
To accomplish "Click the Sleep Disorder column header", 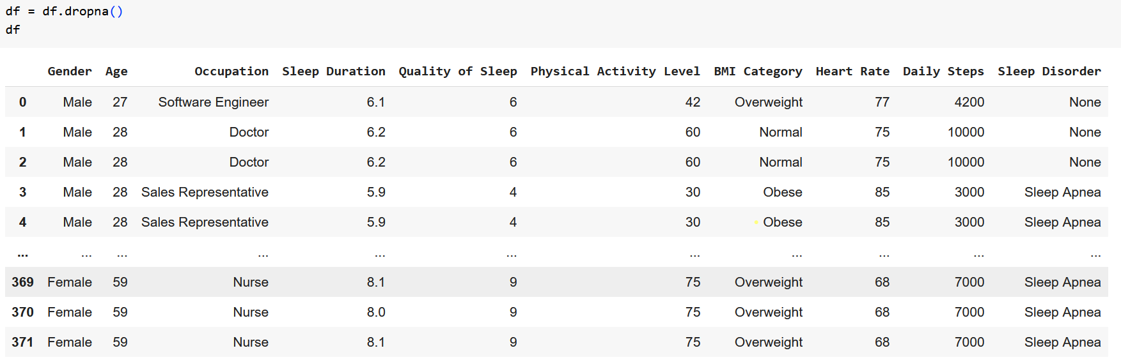I will point(1049,72).
